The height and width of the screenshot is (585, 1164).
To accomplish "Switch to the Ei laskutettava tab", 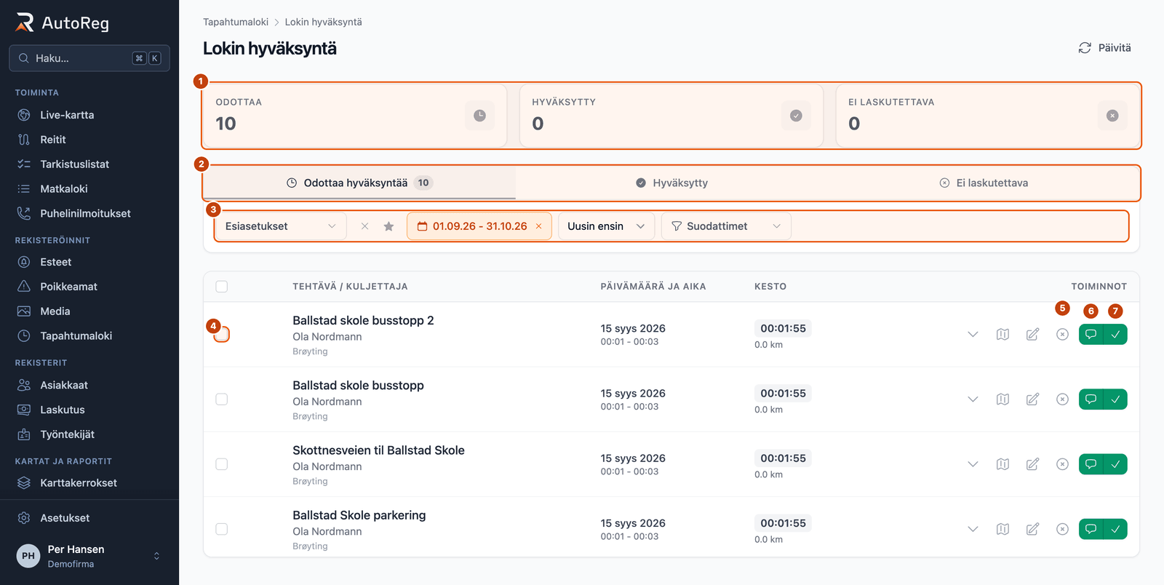I will click(x=984, y=183).
